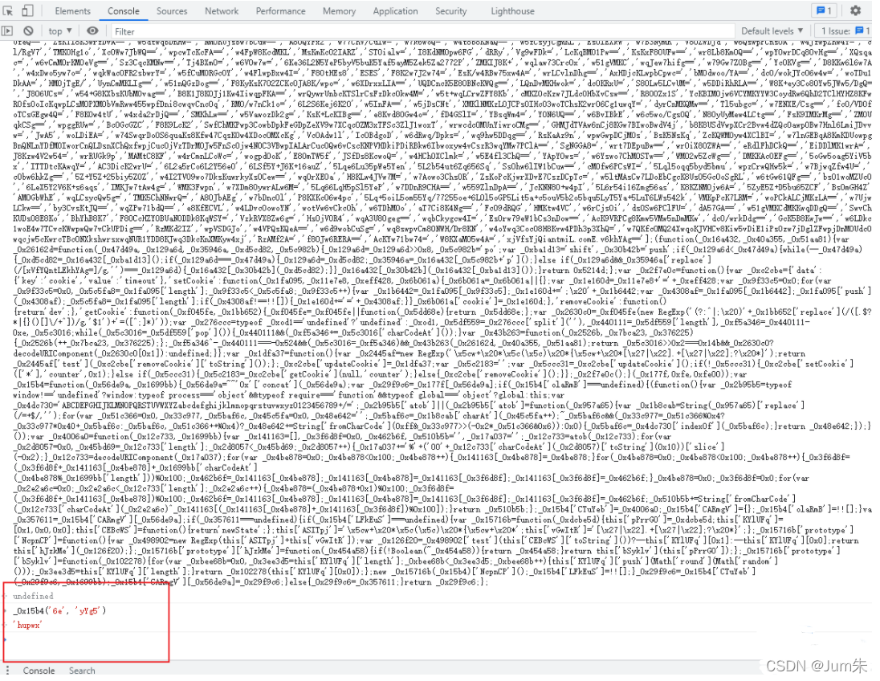Screen dimensions: 880x681
Task: Switch to the Elements tab
Action: 72,10
